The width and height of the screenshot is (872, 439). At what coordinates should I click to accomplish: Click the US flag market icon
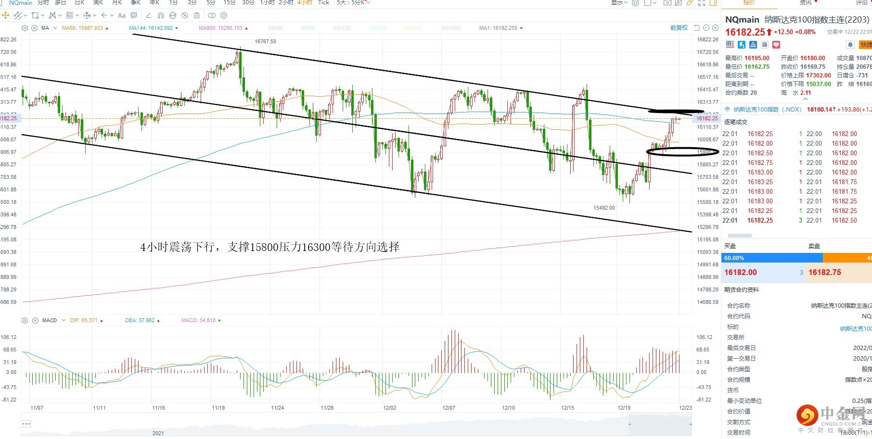click(x=730, y=45)
